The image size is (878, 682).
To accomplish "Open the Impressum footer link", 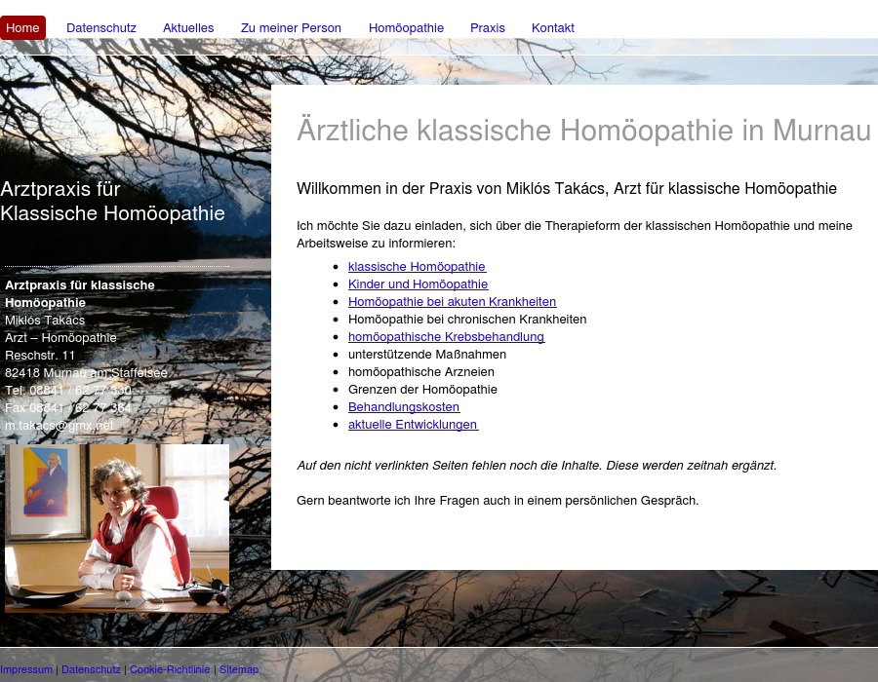I will [x=26, y=669].
